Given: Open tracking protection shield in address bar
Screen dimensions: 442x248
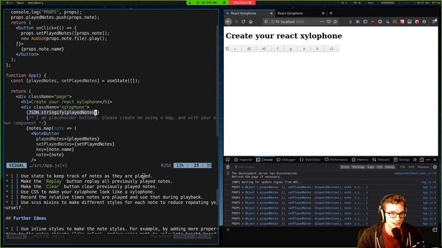Looking at the screenshot, I should coord(266,21).
